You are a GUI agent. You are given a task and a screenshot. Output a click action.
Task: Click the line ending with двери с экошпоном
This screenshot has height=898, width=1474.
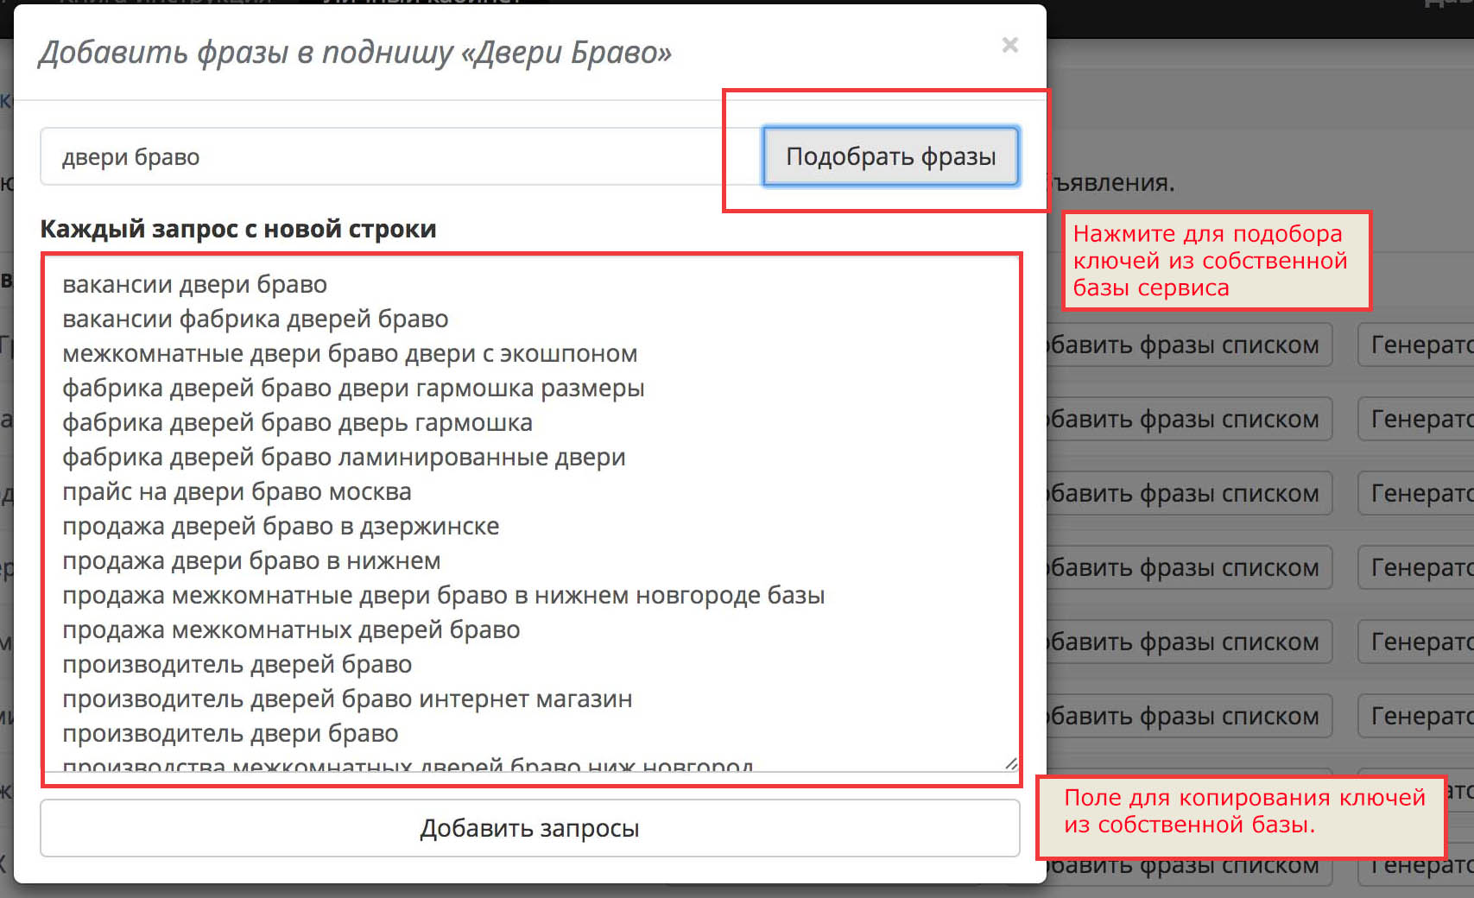[350, 353]
